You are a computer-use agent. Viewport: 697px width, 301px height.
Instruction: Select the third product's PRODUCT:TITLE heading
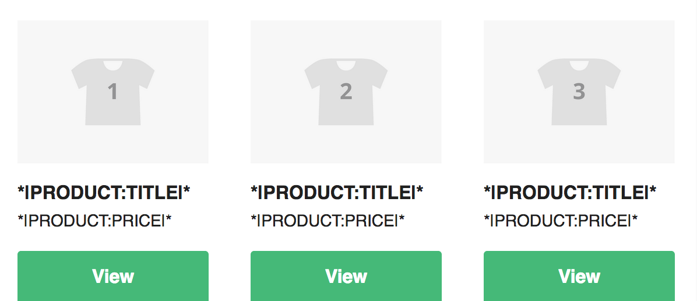click(570, 193)
